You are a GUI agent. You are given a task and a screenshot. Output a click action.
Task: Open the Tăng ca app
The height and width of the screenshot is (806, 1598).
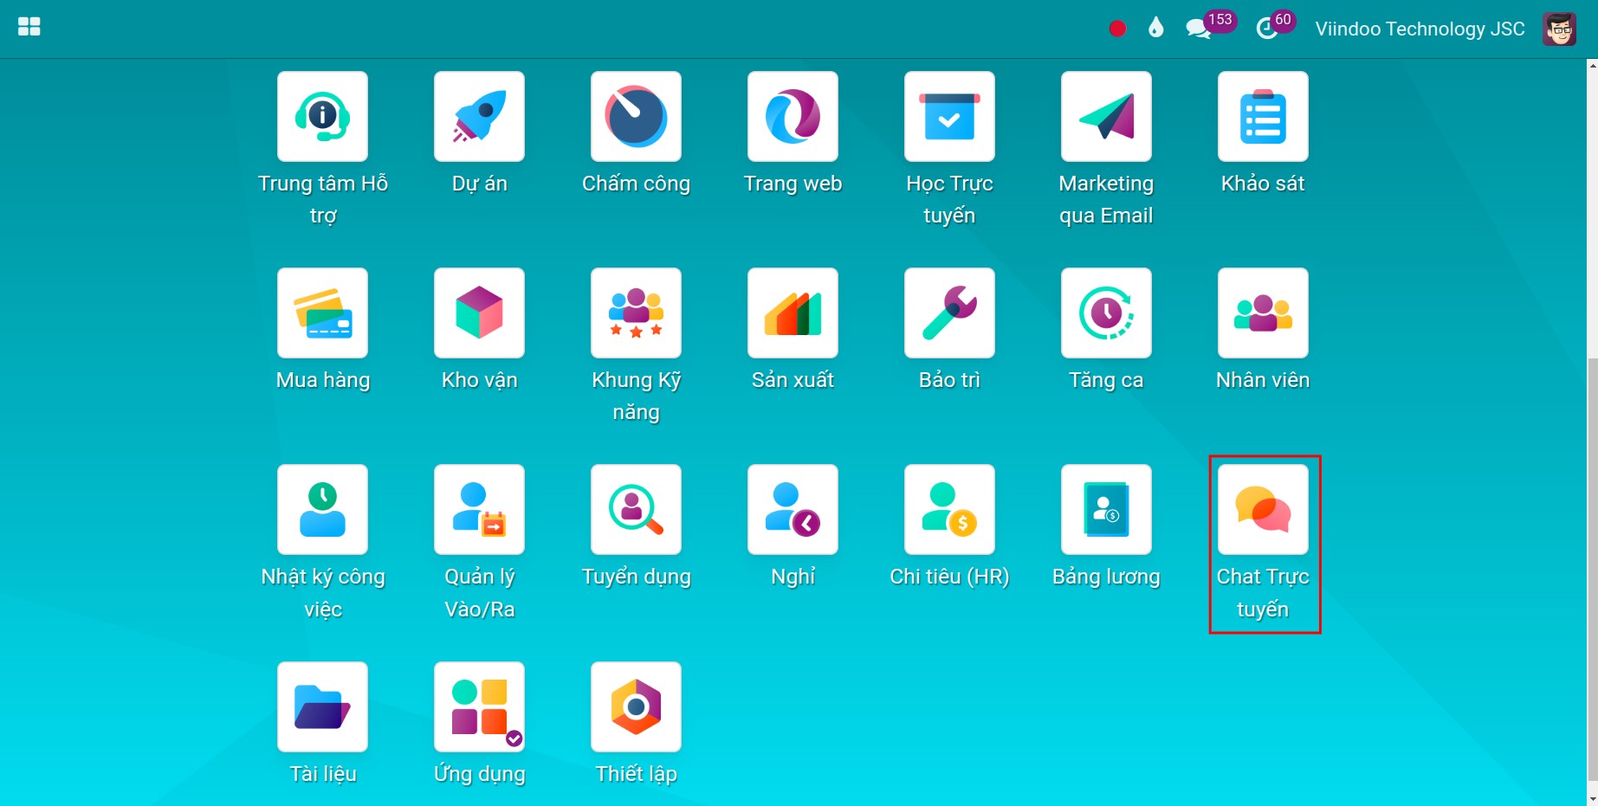[1106, 313]
